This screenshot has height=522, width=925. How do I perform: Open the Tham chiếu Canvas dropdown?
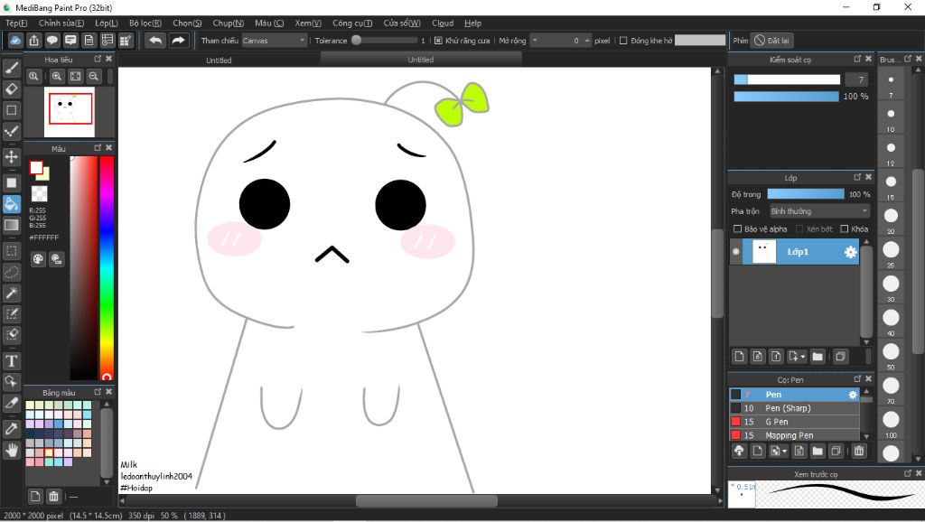275,41
